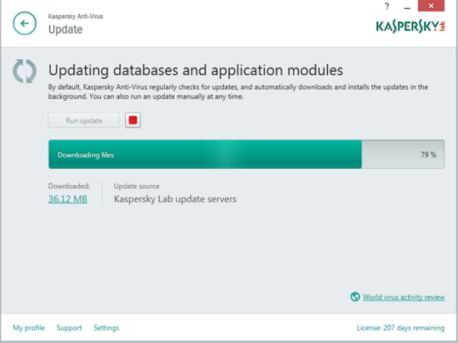Viewport: 458px width, 343px height.
Task: Open Settings from the footer
Action: coord(107,328)
